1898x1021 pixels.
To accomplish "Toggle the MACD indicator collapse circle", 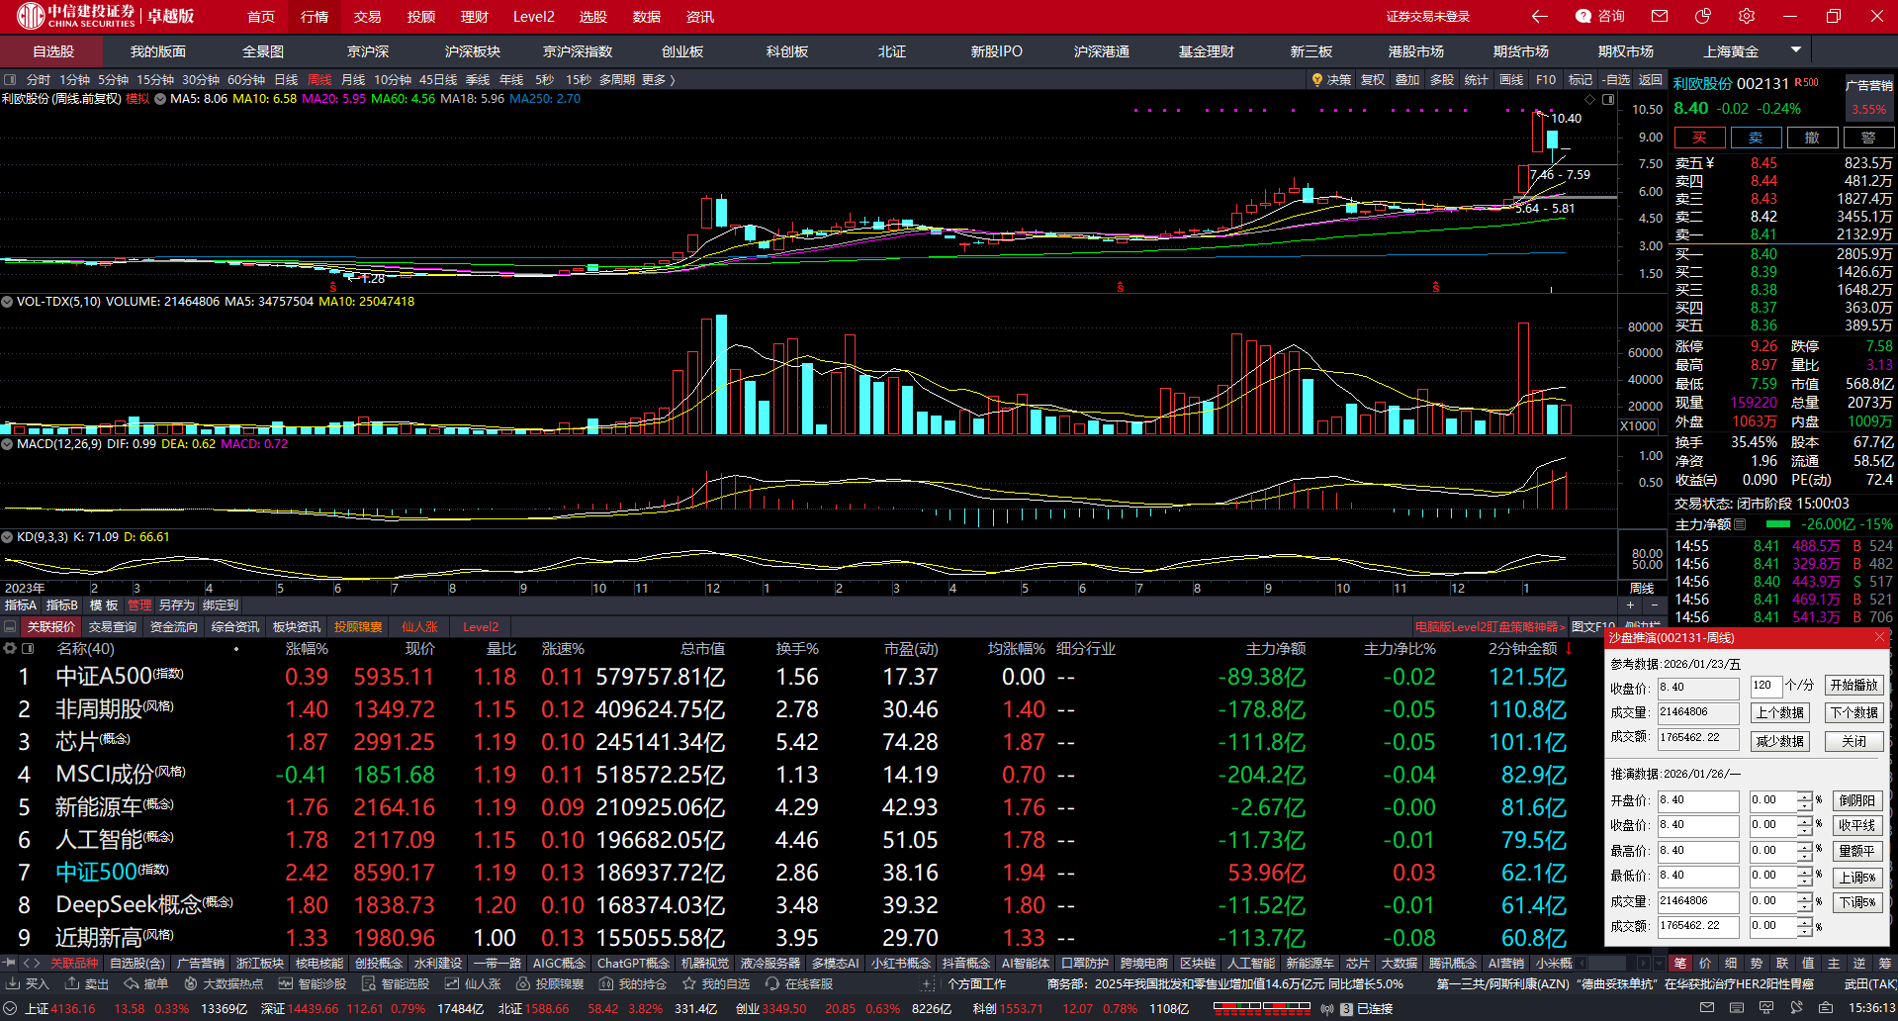I will [7, 444].
